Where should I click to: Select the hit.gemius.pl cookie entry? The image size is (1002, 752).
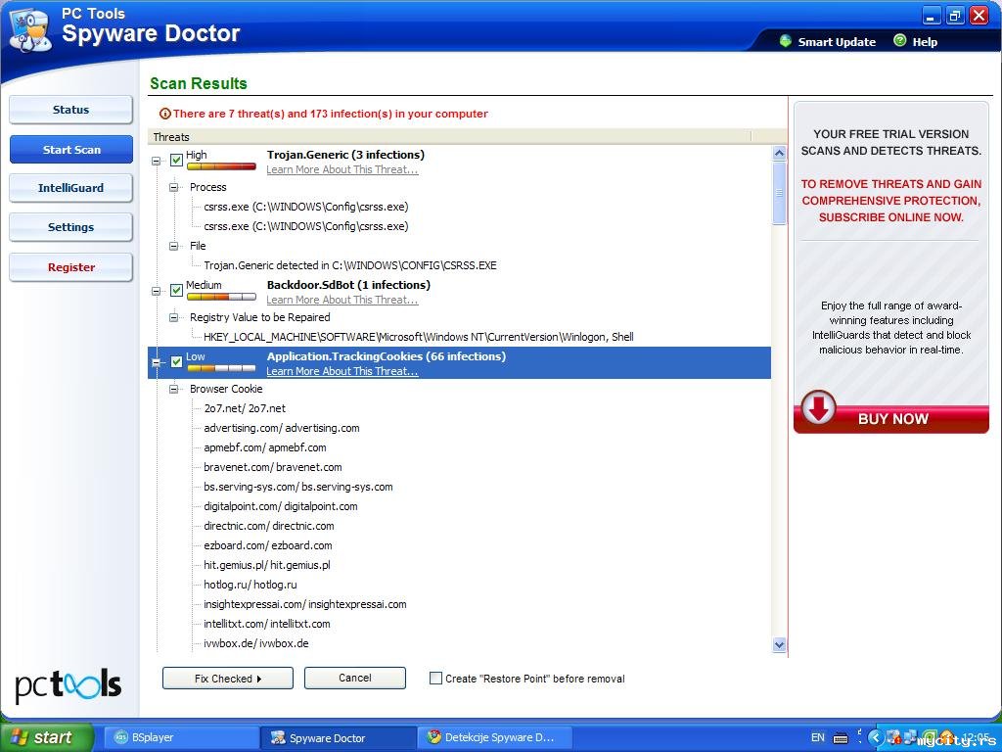267,565
